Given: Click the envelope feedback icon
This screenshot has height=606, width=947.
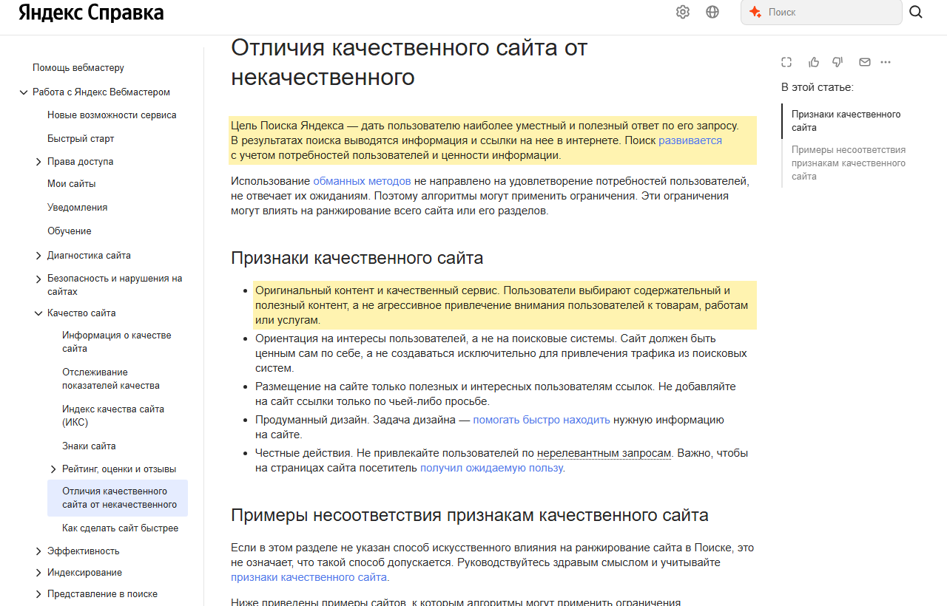Looking at the screenshot, I should pos(864,62).
